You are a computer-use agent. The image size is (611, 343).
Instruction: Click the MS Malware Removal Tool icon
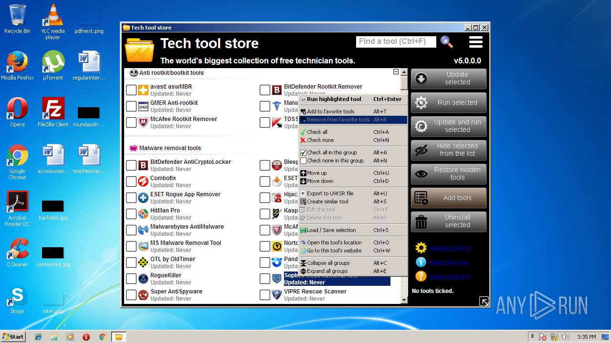click(143, 246)
